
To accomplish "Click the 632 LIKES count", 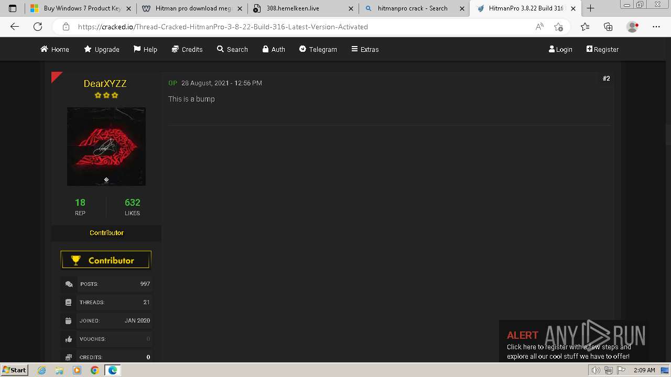I will tap(132, 206).
